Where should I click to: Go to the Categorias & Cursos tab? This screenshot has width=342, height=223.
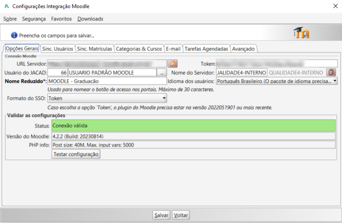click(139, 49)
